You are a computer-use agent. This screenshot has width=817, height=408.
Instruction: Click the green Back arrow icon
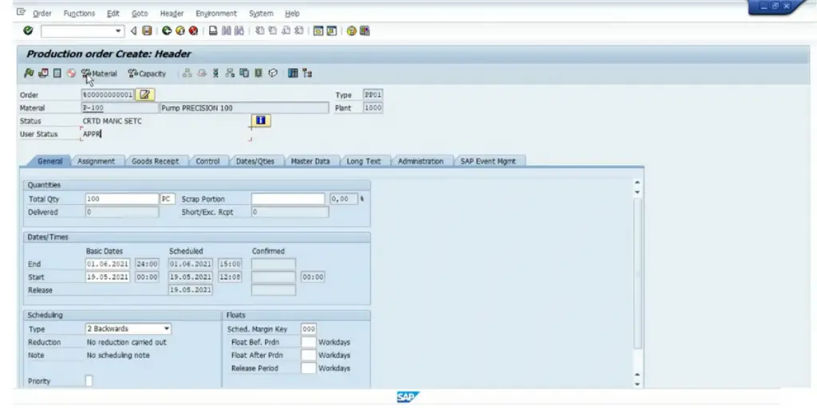click(167, 31)
